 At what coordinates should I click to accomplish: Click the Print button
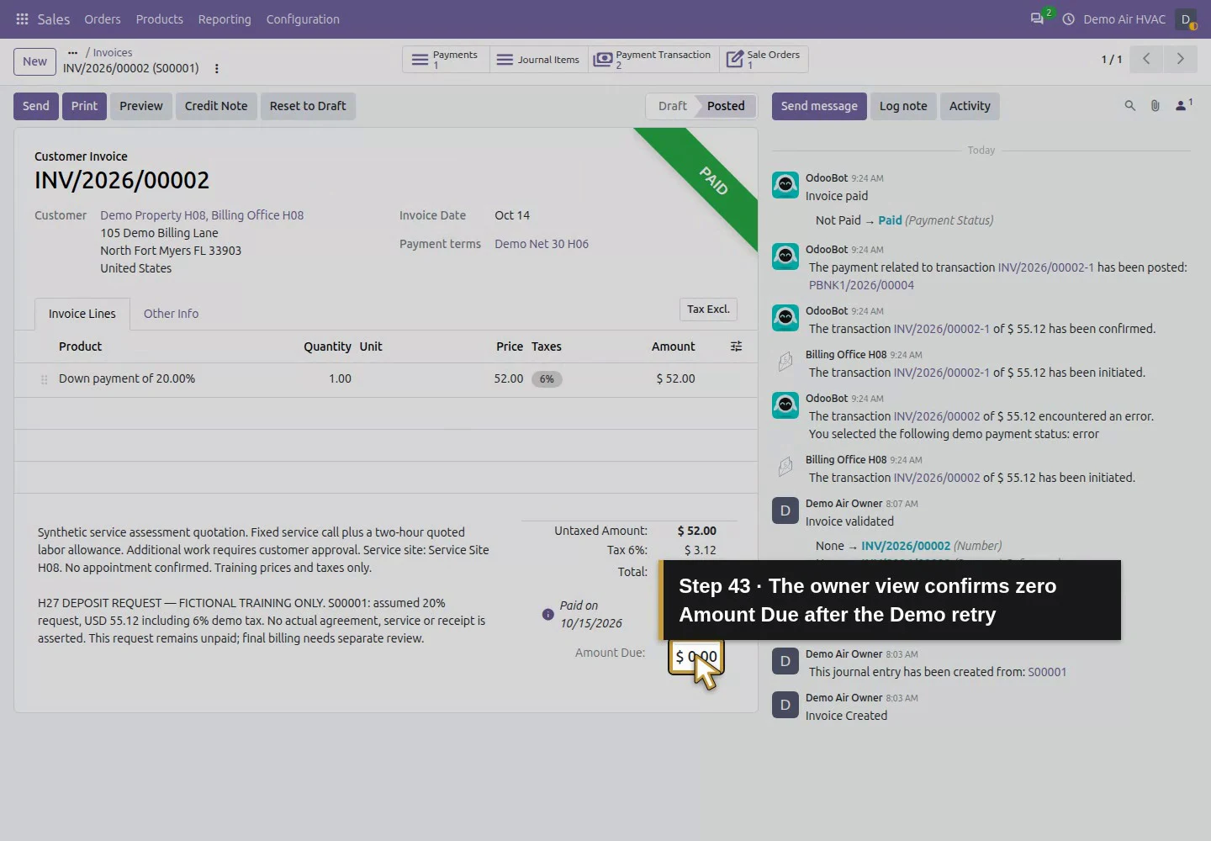pyautogui.click(x=84, y=106)
